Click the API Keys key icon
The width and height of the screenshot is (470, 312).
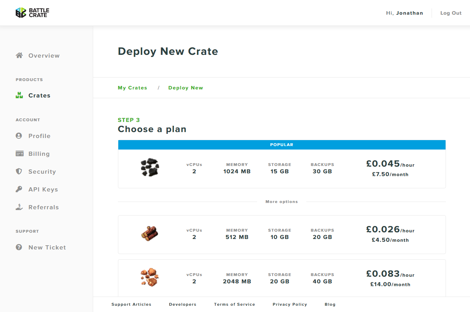pos(19,189)
